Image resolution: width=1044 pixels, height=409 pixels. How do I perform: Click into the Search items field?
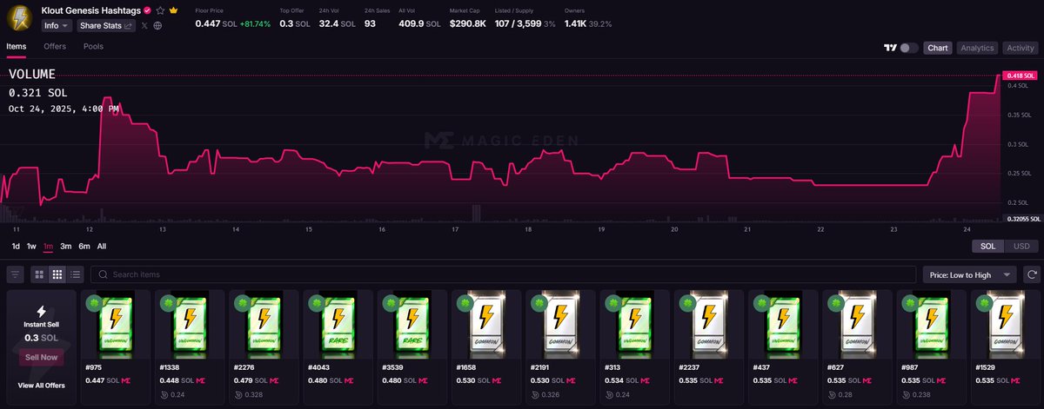(503, 274)
